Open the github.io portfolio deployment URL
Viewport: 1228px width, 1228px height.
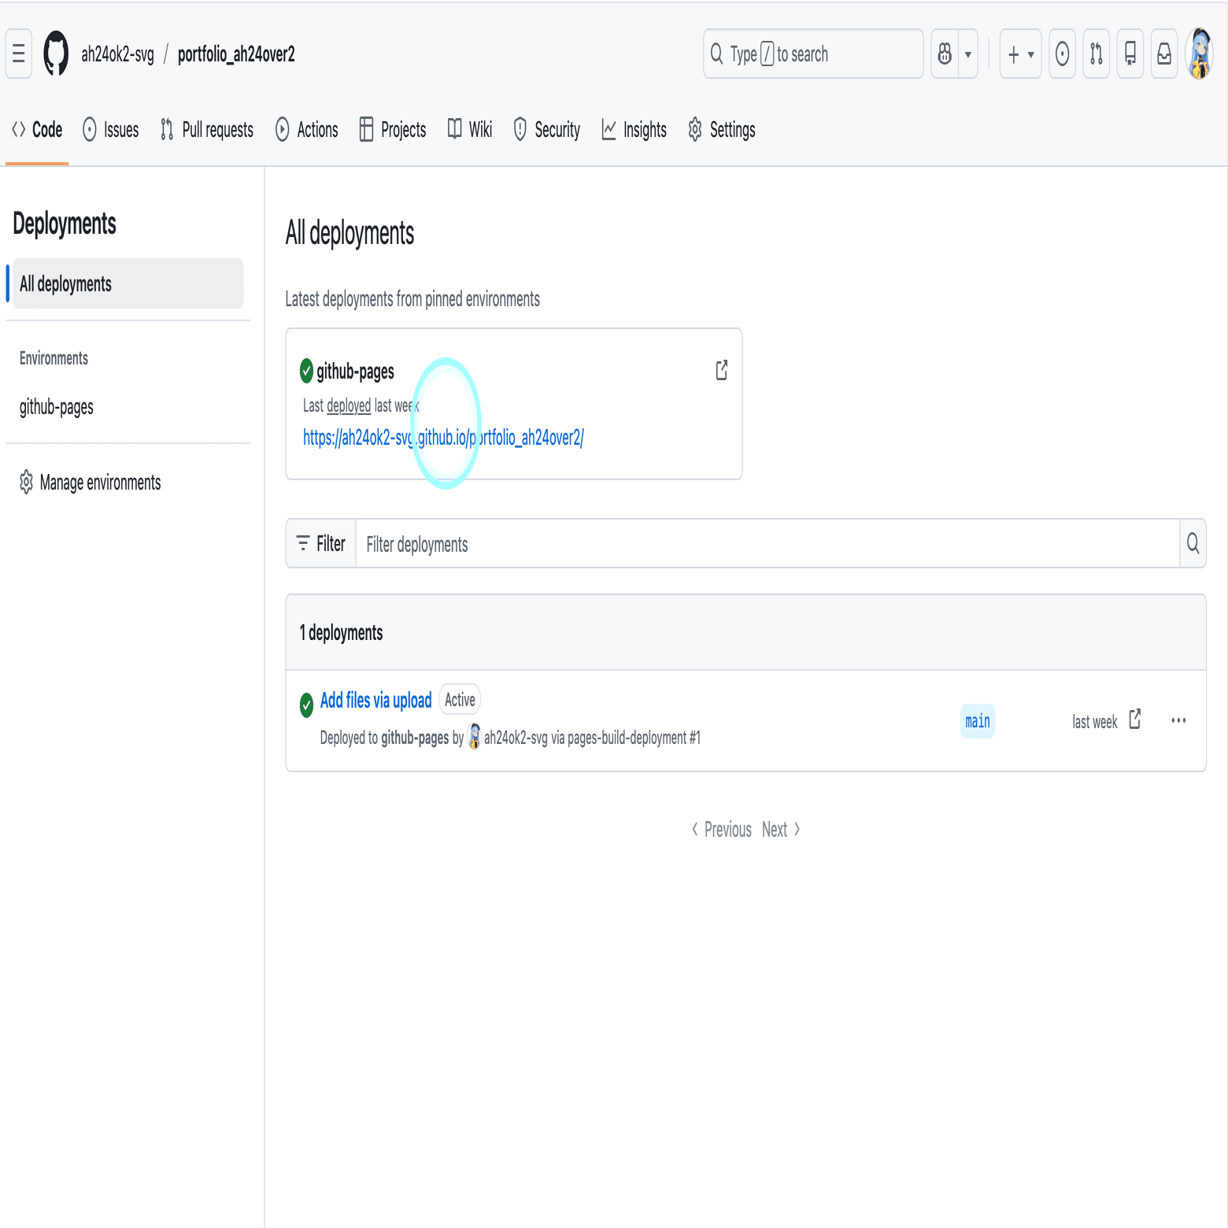tap(443, 438)
